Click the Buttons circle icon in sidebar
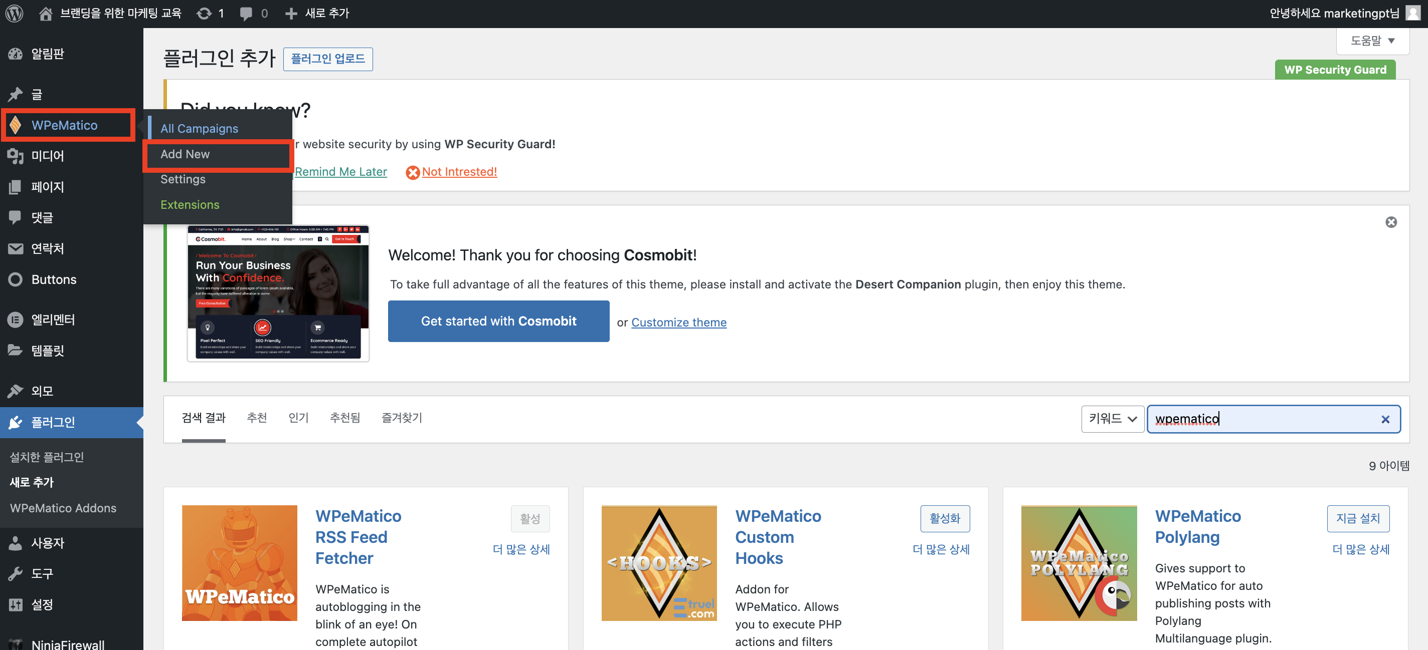Image resolution: width=1428 pixels, height=650 pixels. click(x=16, y=279)
